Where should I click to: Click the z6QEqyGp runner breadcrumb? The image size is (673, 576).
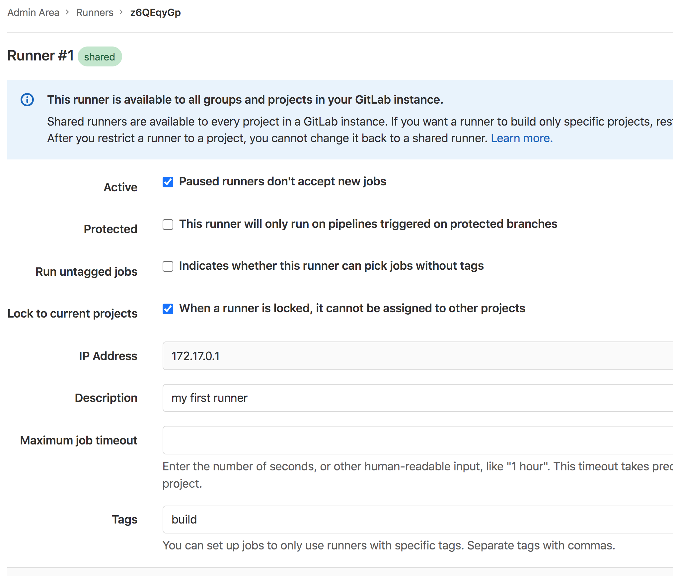[x=155, y=10]
